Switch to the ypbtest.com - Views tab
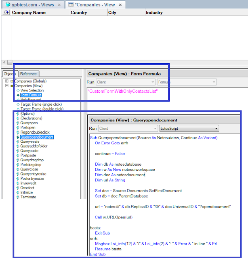The width and height of the screenshot is (248, 258). click(33, 5)
